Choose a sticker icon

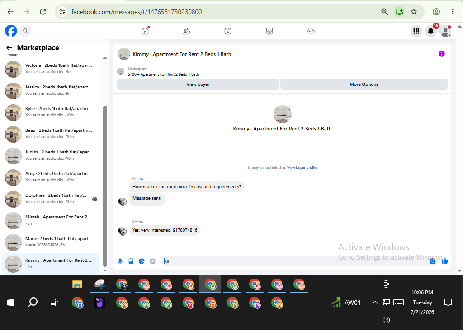pos(142,261)
